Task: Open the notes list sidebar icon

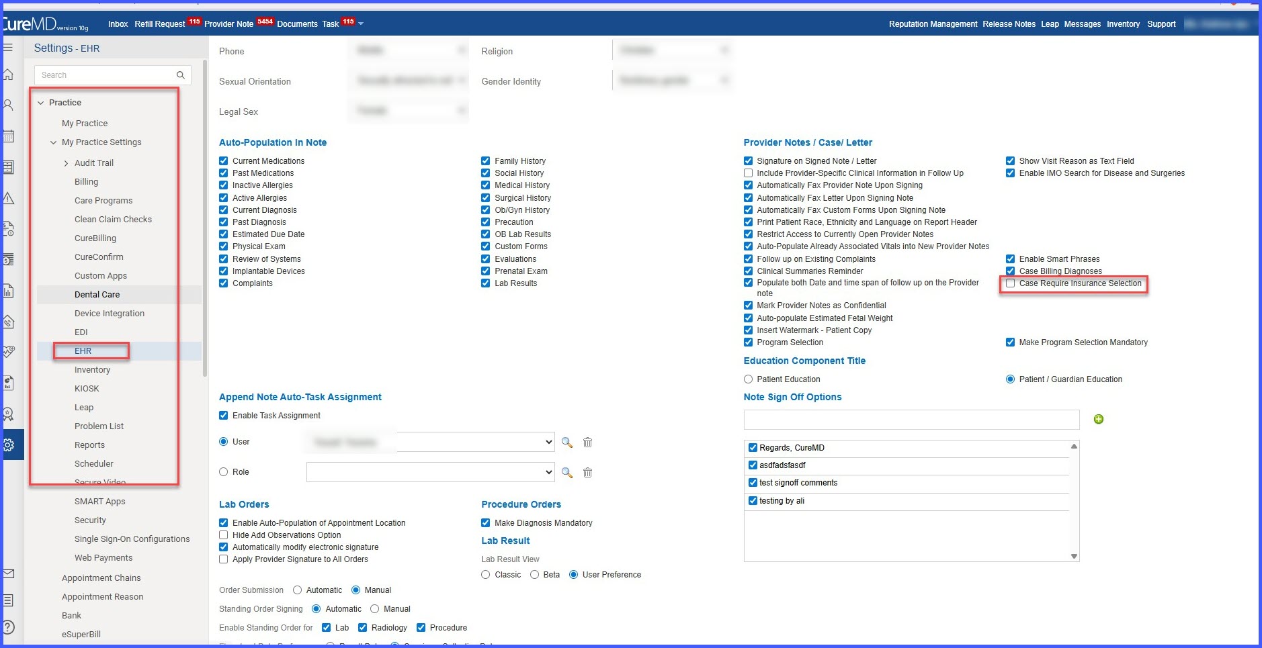Action: click(x=8, y=600)
